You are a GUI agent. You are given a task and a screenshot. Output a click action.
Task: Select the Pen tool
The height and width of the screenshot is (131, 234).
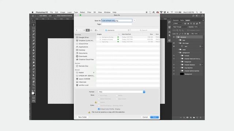tap(34, 69)
